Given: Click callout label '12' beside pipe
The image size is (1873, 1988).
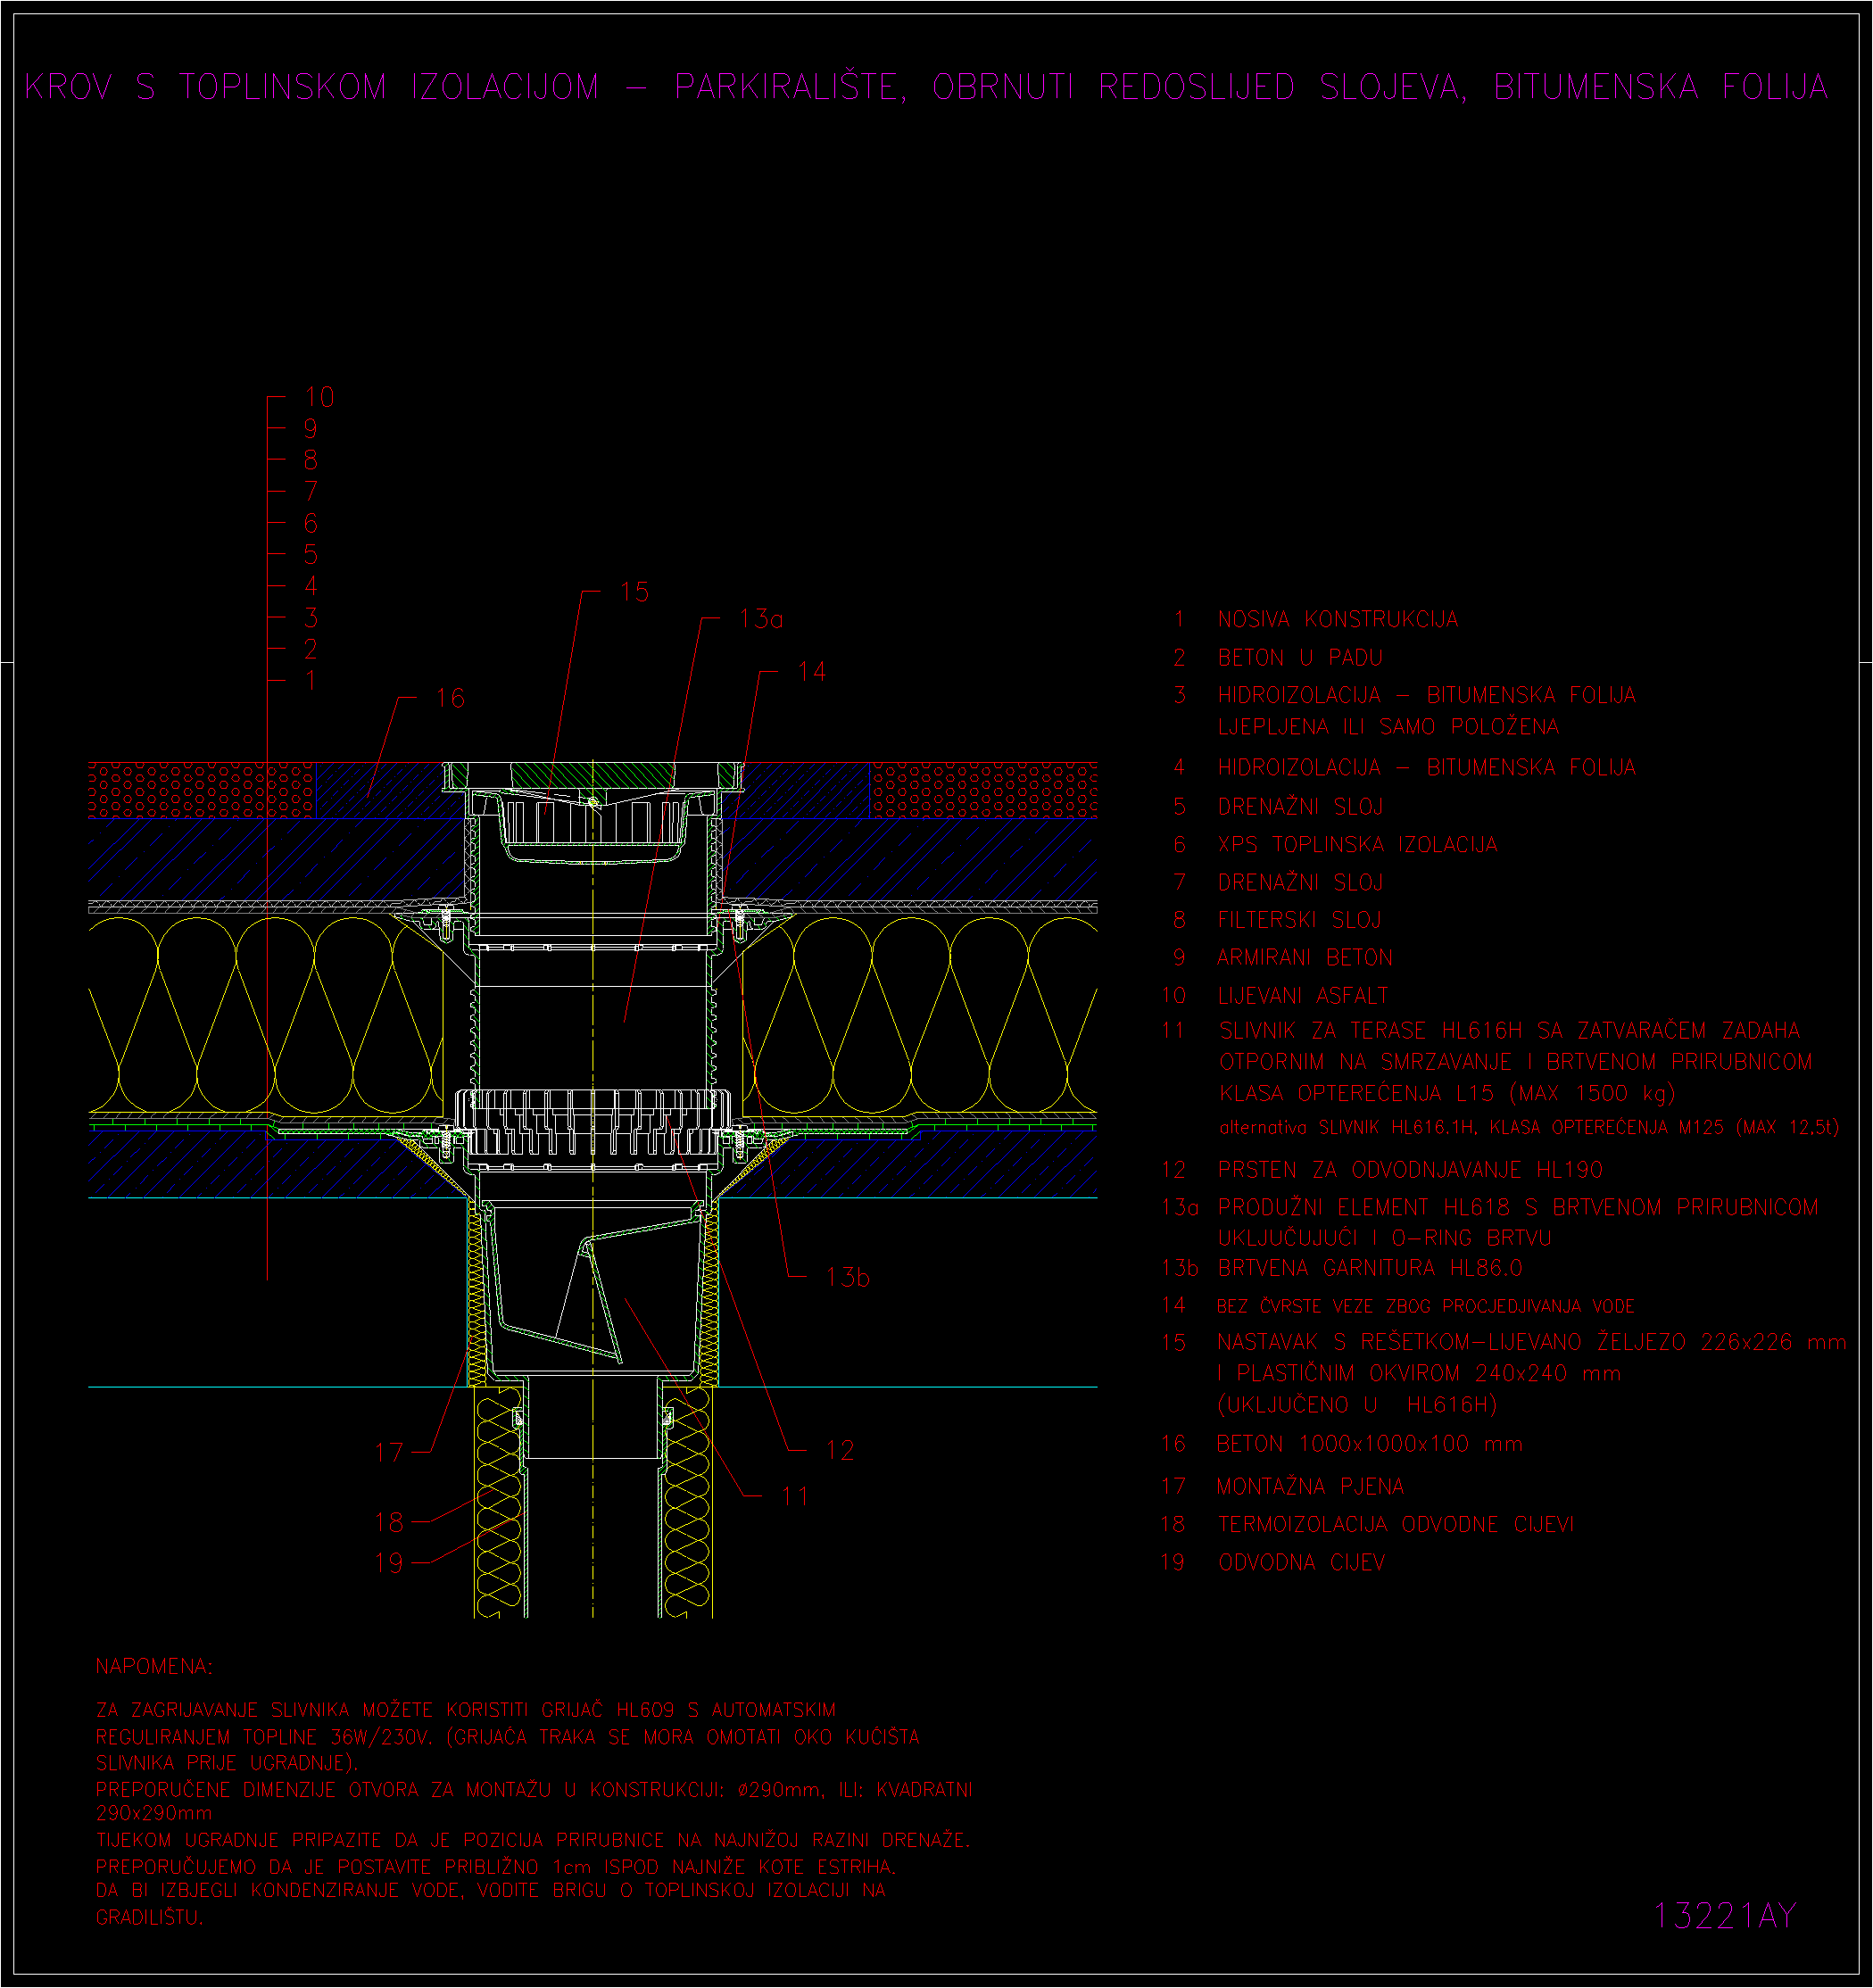Looking at the screenshot, I should point(839,1451).
